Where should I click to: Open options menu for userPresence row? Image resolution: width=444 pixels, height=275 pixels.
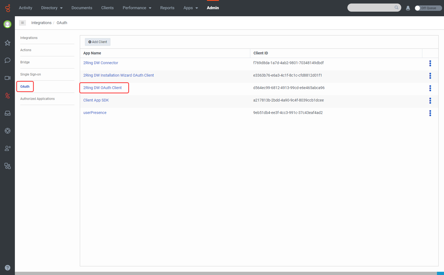point(430,113)
